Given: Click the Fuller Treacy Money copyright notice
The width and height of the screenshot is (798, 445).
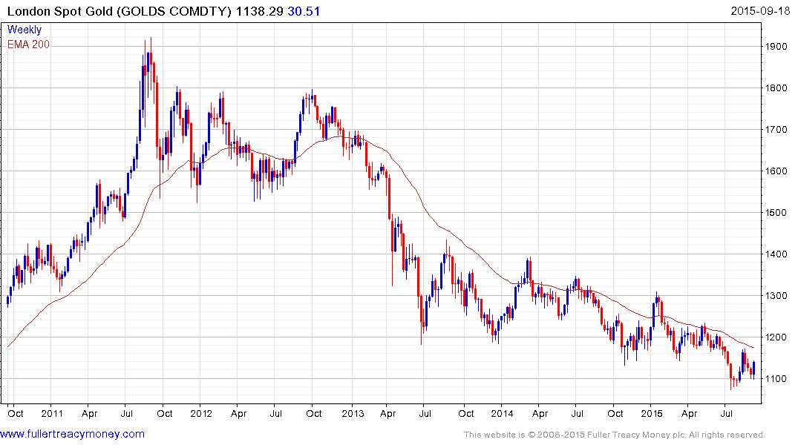Looking at the screenshot, I should [x=615, y=435].
